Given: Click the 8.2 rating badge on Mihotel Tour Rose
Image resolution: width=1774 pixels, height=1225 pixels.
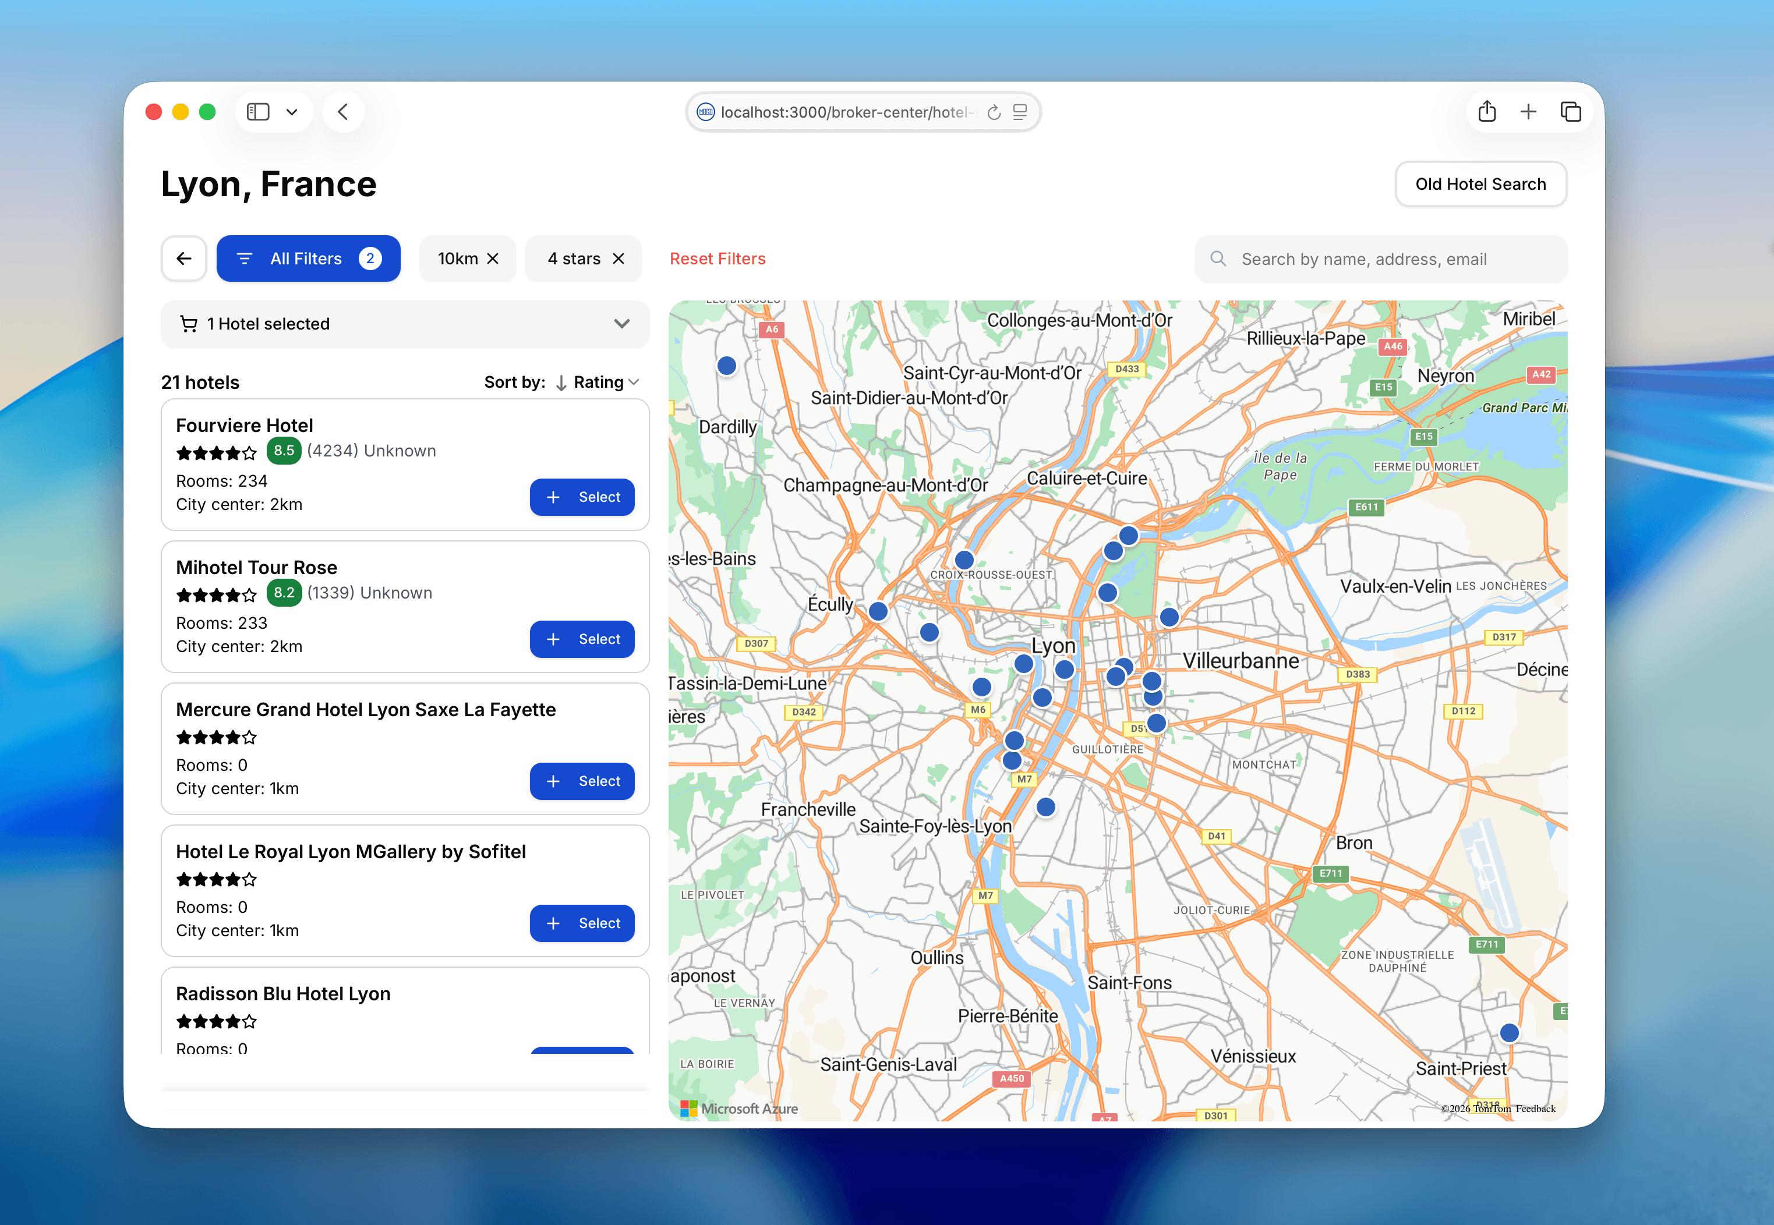Looking at the screenshot, I should (284, 593).
